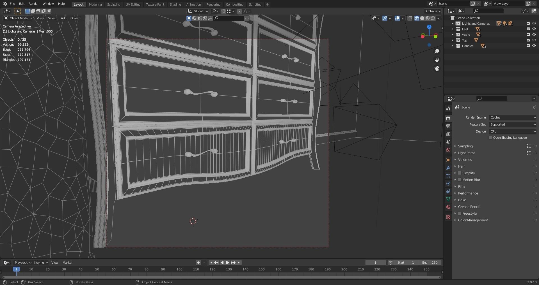539x285 pixels.
Task: Click the viewport pan hand gizmo
Action: coord(437,60)
